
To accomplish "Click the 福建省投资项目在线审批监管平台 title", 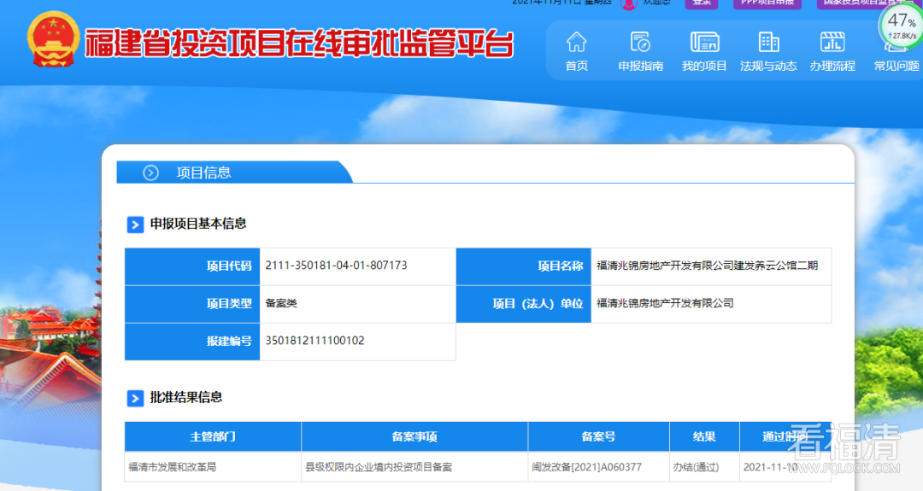I will pos(299,43).
